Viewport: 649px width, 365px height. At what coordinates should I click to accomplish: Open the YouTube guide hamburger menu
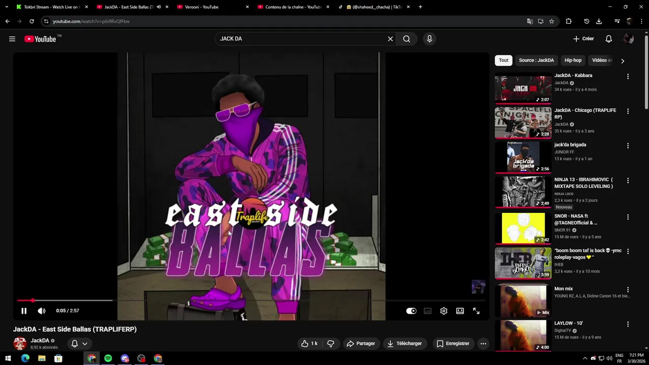click(12, 39)
